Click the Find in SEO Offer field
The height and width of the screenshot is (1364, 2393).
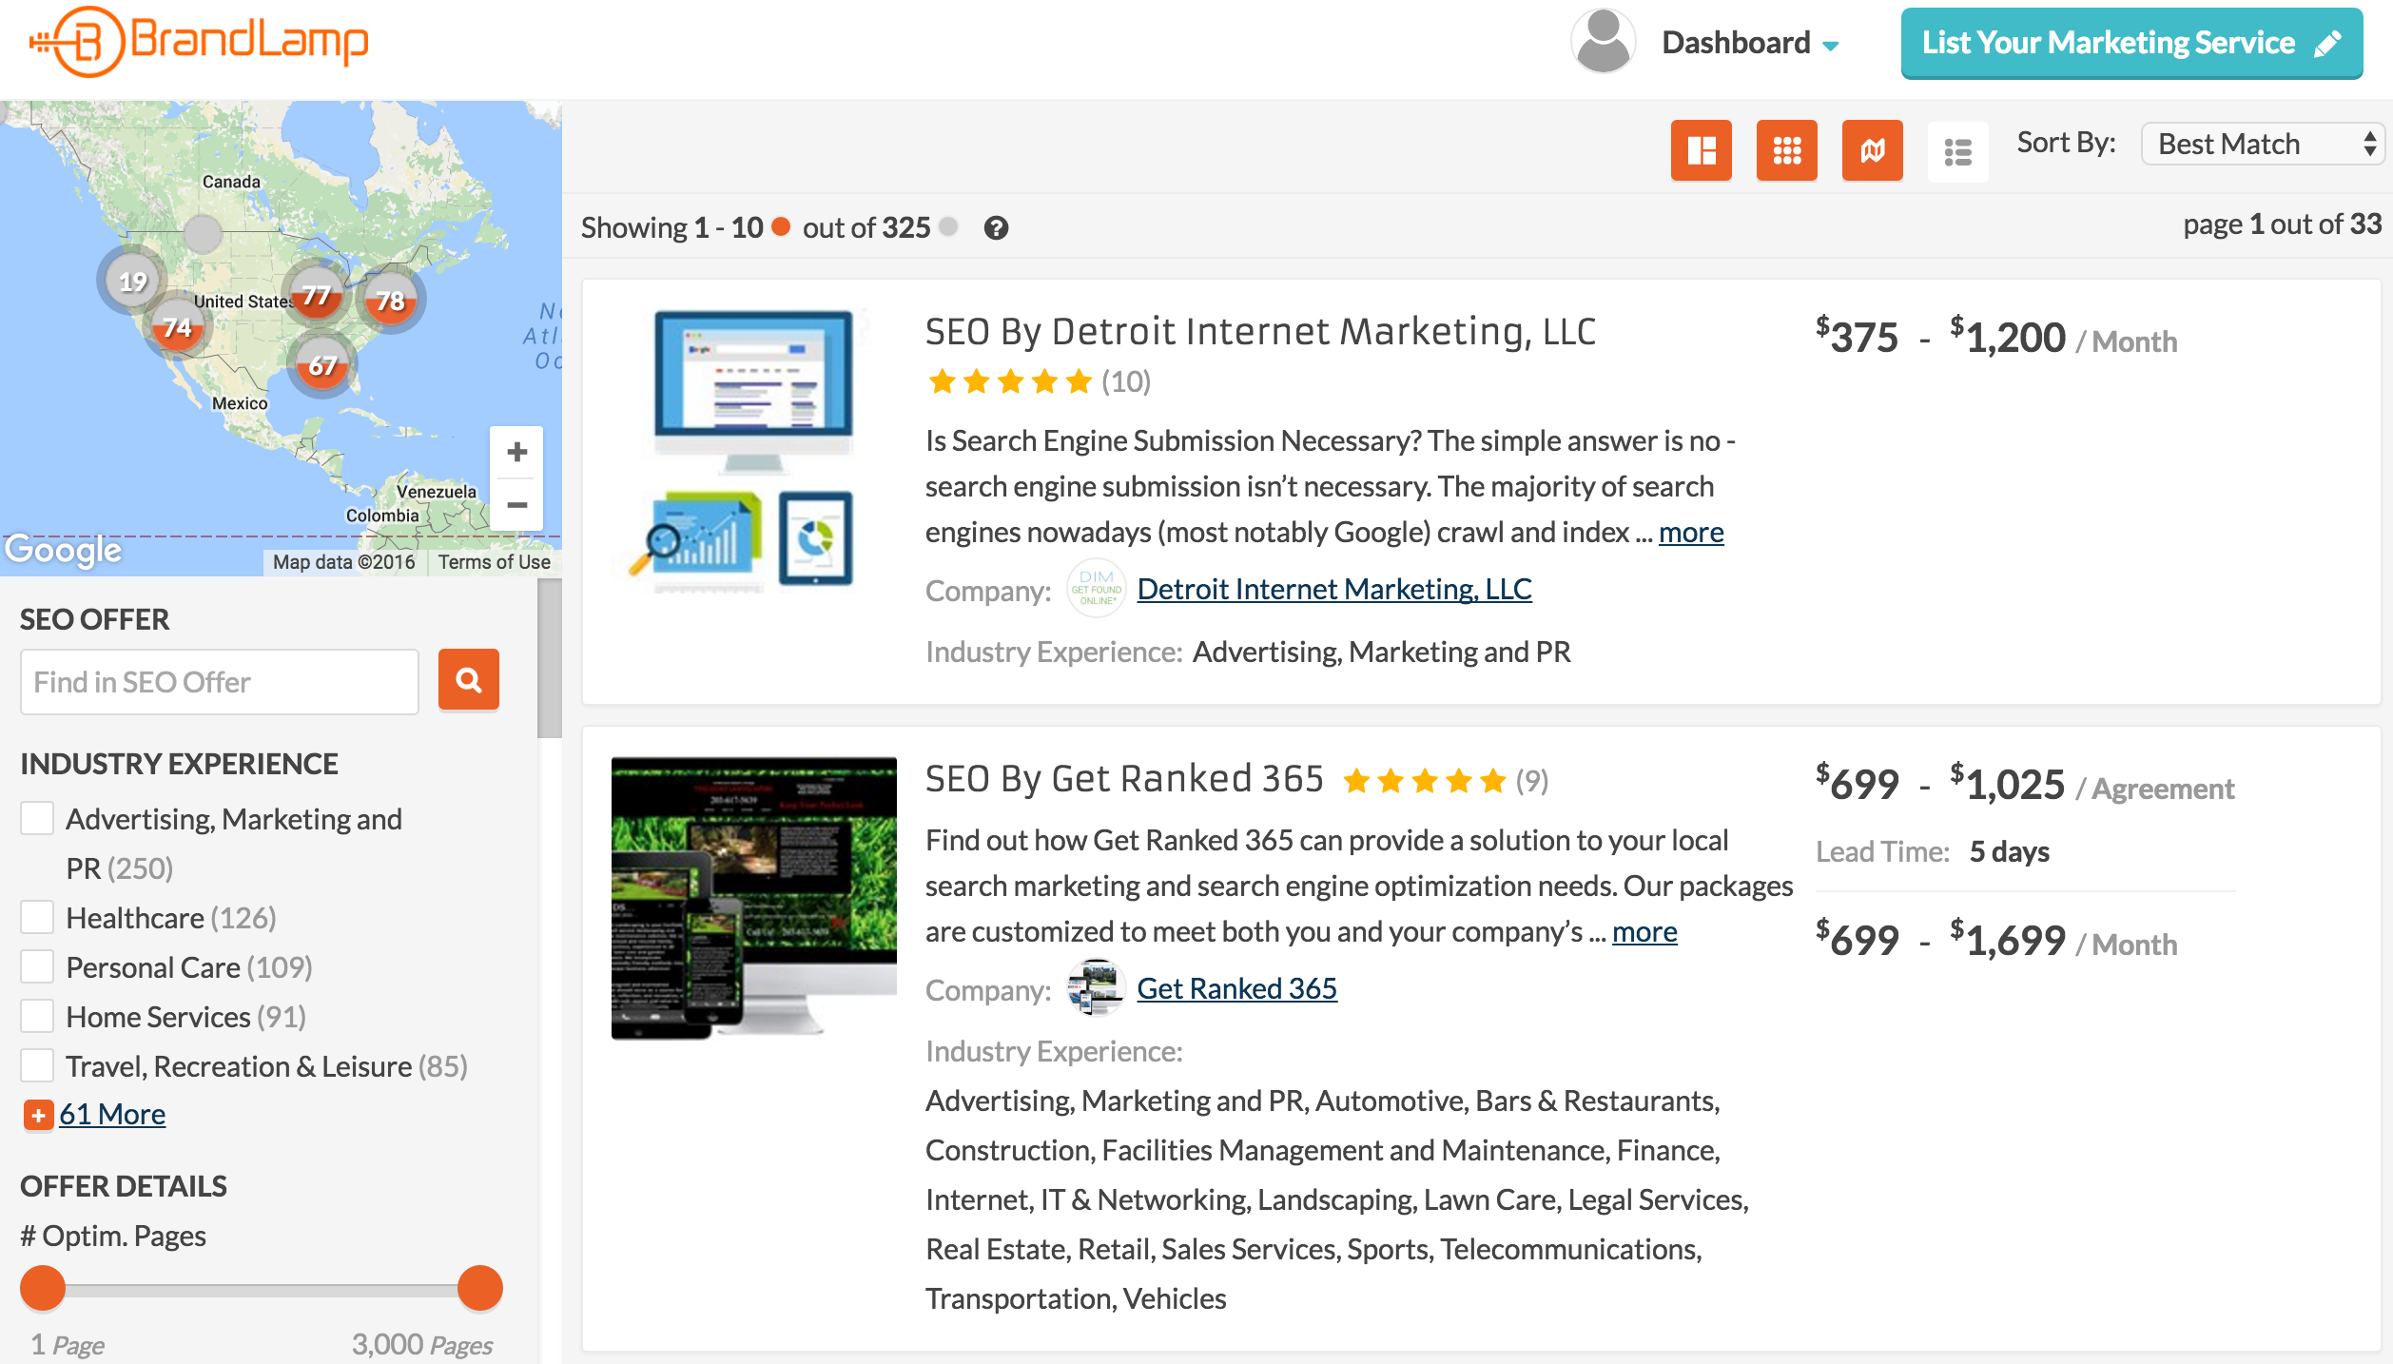coord(220,682)
